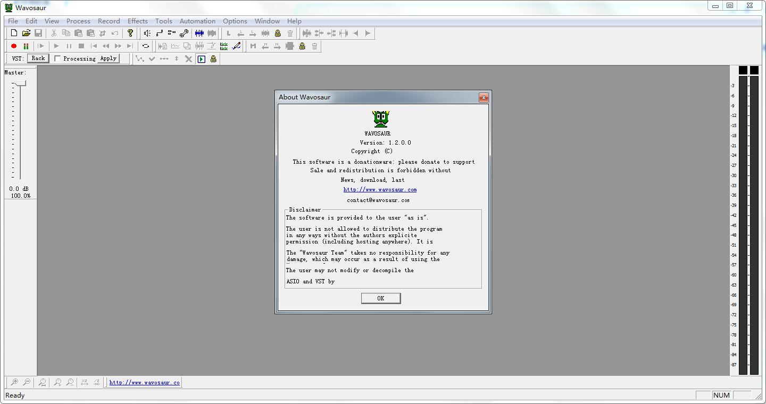Click the pencil draw tool icon
This screenshot has height=404, width=766.
pyautogui.click(x=236, y=46)
